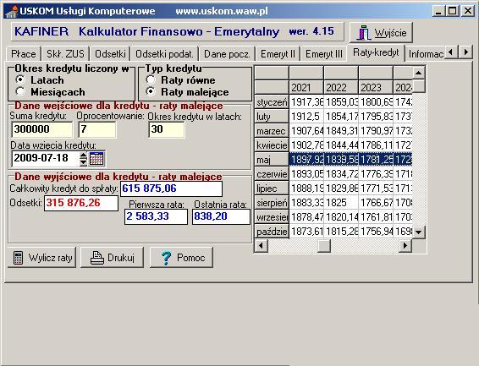This screenshot has width=479, height=366.
Task: Click cell 1893,05 in czerwiec row
Action: (x=306, y=174)
